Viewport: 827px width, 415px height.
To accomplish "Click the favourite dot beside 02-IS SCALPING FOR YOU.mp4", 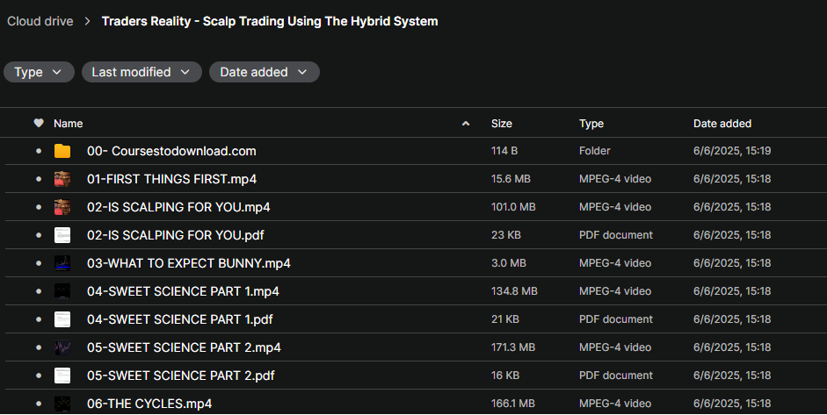I will click(x=39, y=207).
